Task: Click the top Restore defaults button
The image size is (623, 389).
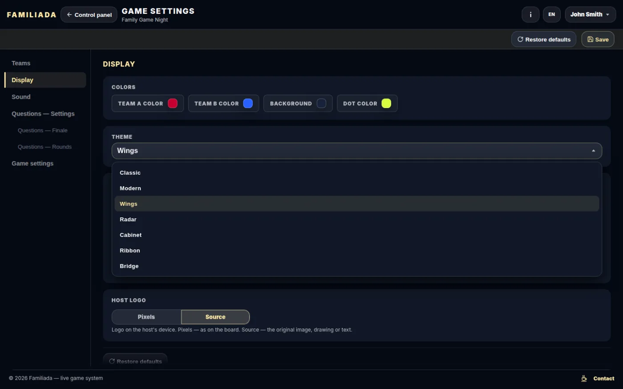Action: [x=544, y=40]
